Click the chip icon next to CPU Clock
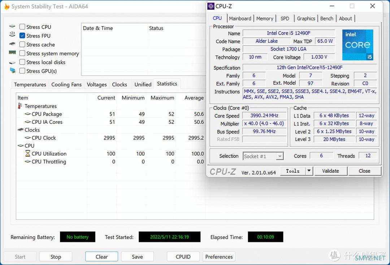Screen dimensions: 390x265 coord(27,138)
